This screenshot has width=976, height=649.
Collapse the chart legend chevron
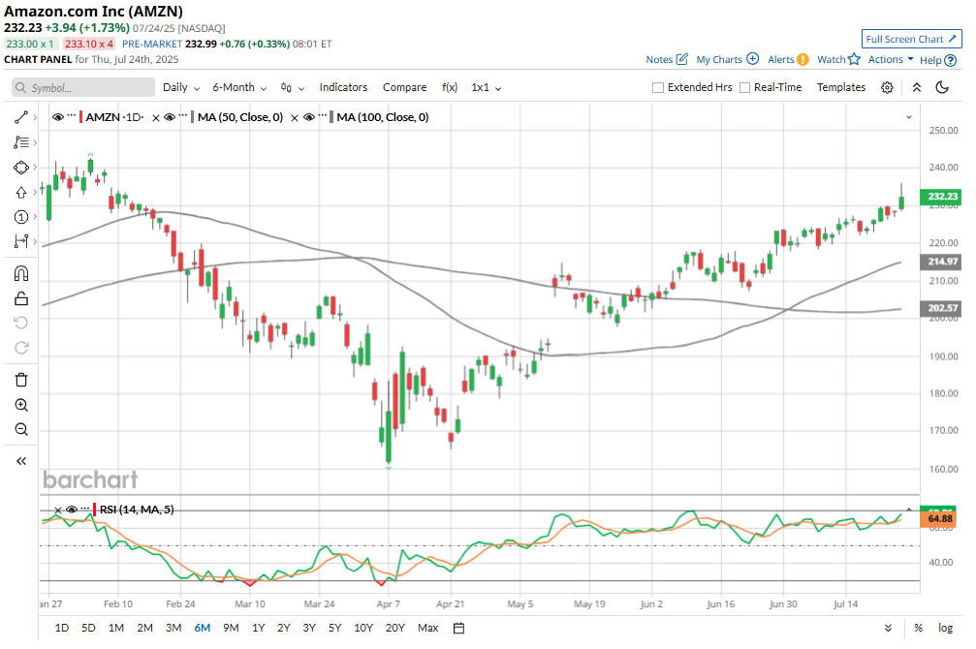pyautogui.click(x=909, y=117)
